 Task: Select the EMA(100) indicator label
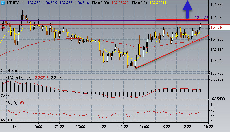tap(100, 3)
